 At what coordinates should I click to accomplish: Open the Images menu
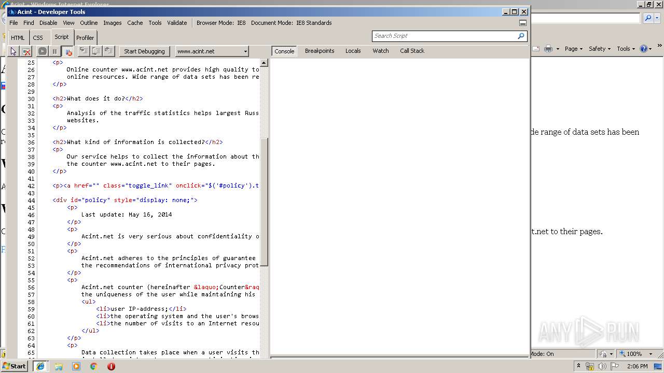pyautogui.click(x=112, y=23)
